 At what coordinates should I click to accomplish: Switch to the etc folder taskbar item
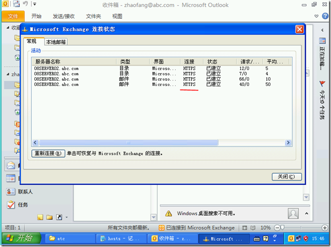(x=70, y=238)
